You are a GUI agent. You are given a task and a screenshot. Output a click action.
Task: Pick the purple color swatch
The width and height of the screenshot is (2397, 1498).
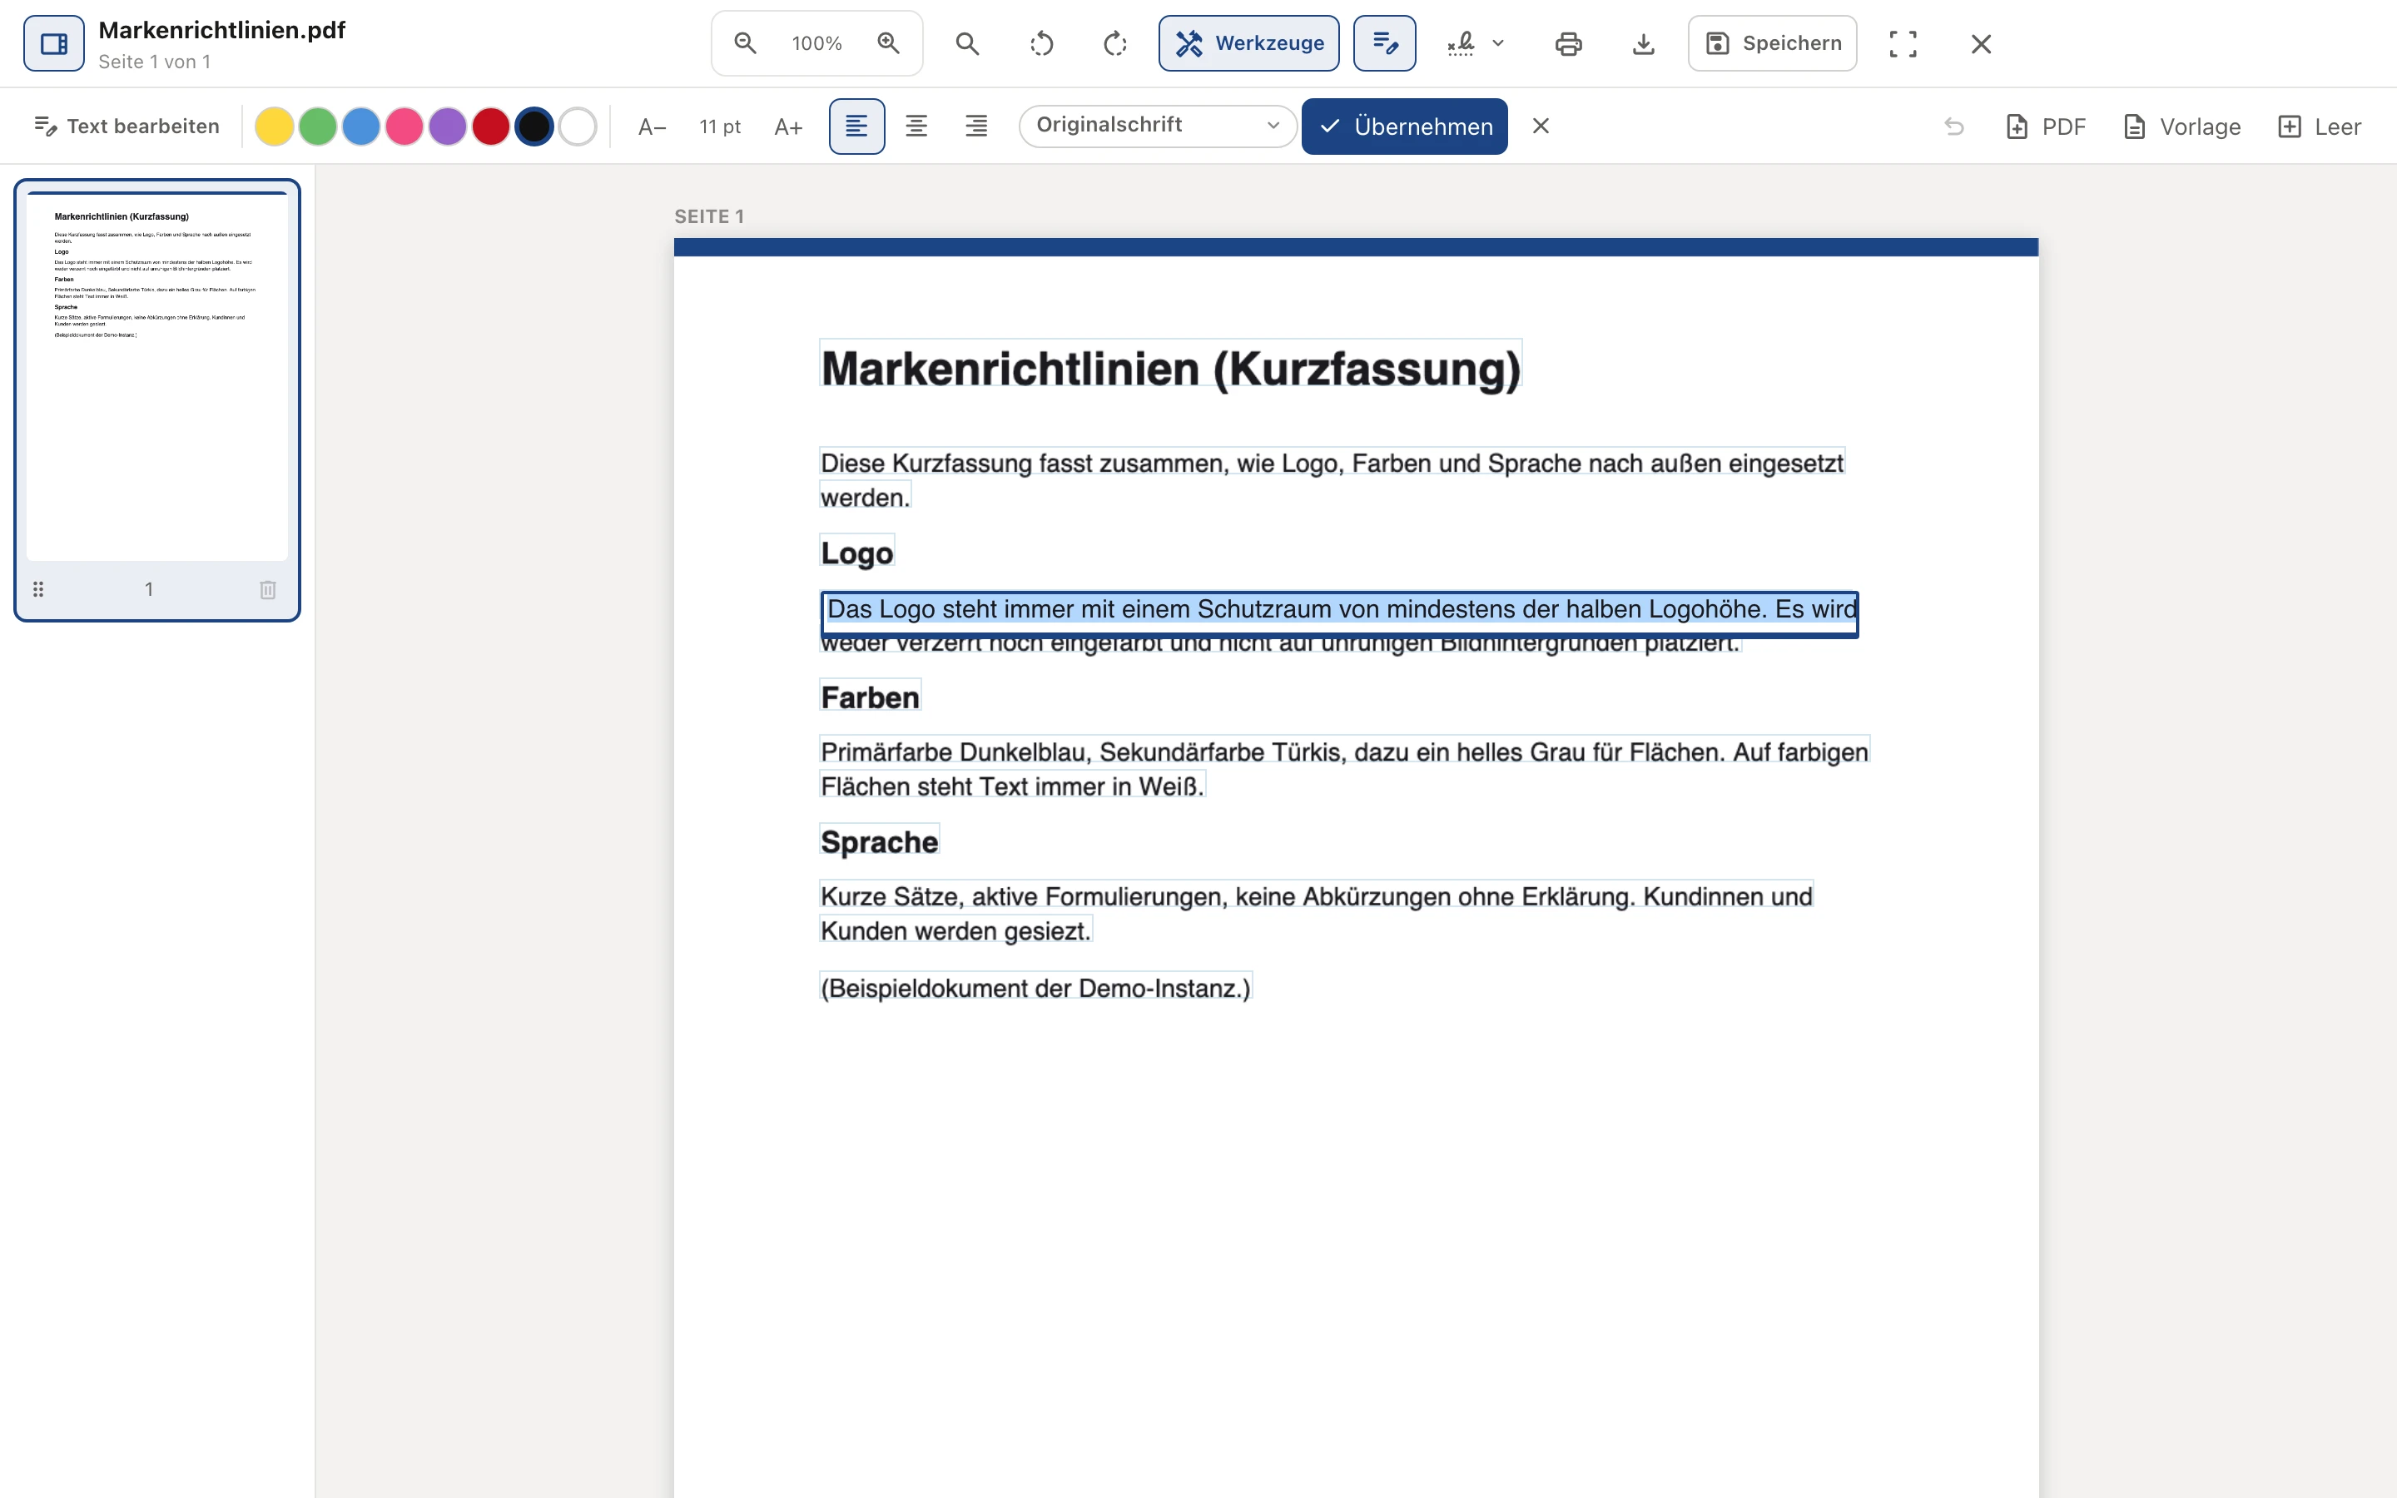click(x=448, y=126)
